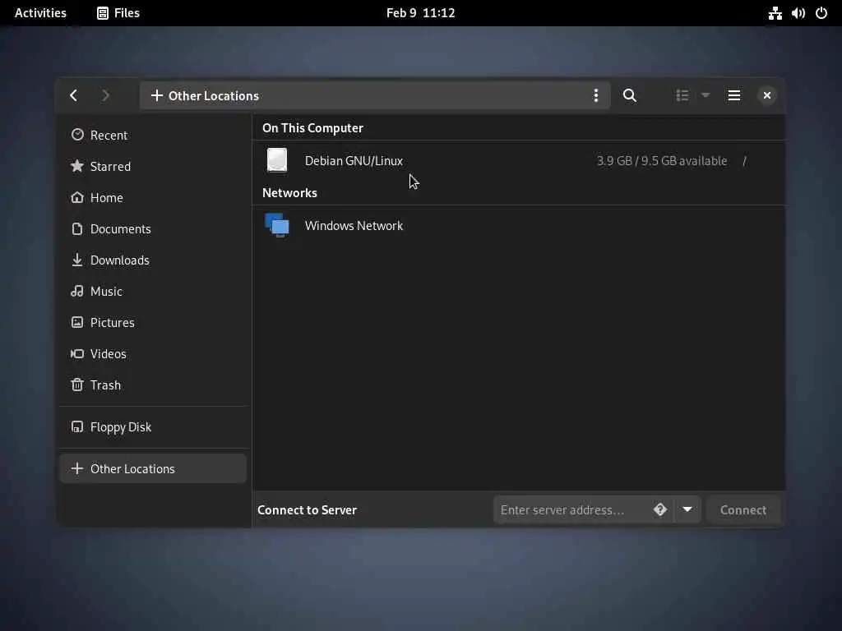Click the Windows Network computers icon
This screenshot has height=631, width=842.
277,225
